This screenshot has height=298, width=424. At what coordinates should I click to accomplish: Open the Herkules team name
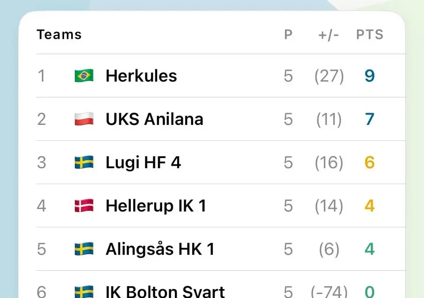tap(141, 76)
